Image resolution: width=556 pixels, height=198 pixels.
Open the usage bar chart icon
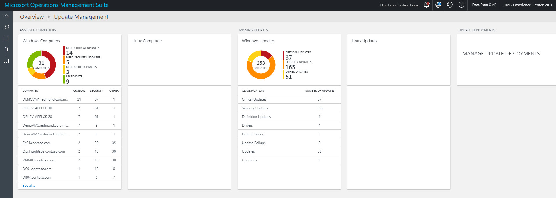pyautogui.click(x=6, y=60)
